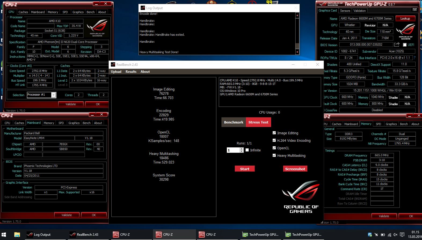The width and height of the screenshot is (422, 240).
Task: Click the bus interface question mark in GPU-Z
Action: (414, 58)
